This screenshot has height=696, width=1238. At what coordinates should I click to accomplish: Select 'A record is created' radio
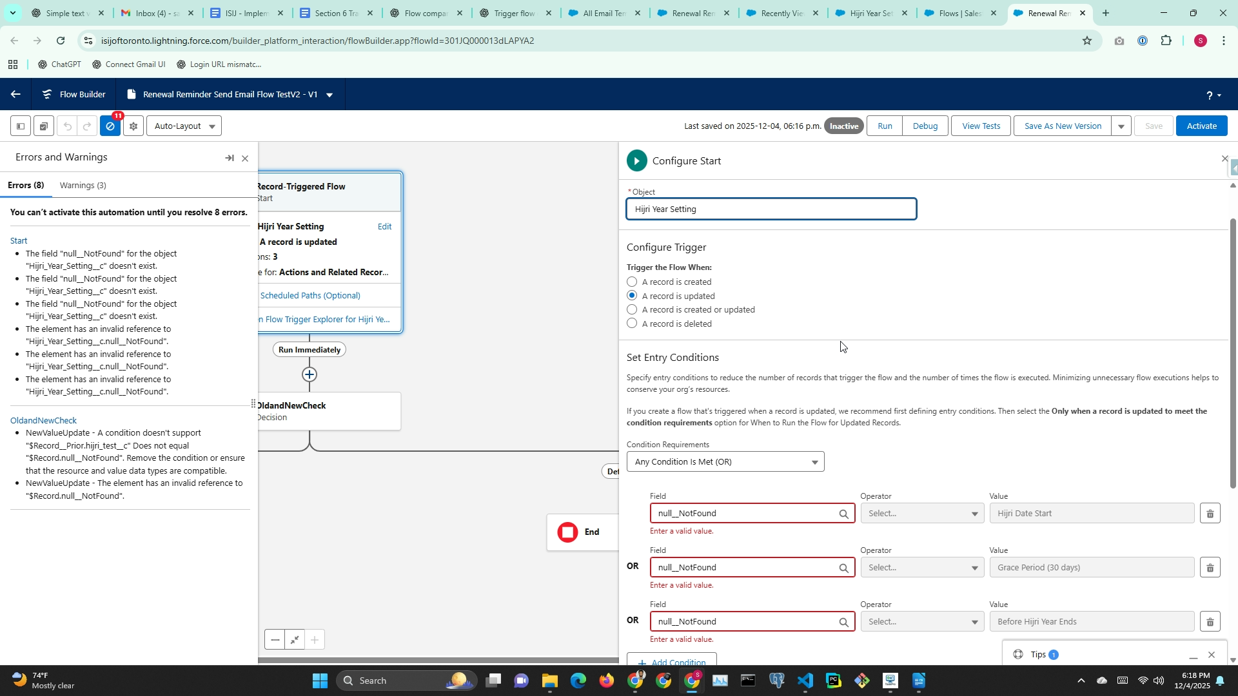click(x=632, y=282)
